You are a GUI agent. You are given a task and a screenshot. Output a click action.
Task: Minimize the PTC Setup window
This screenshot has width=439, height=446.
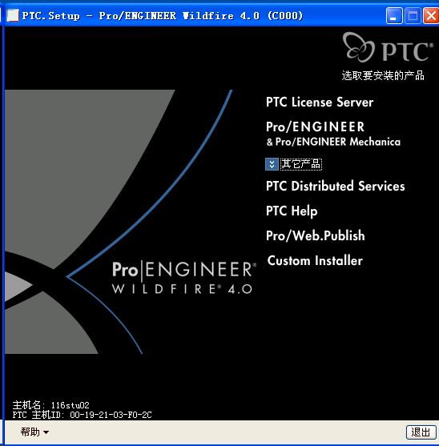tap(394, 15)
